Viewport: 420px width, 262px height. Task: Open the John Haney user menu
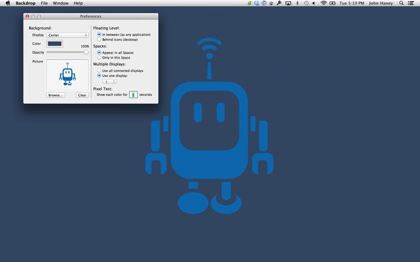click(x=381, y=3)
